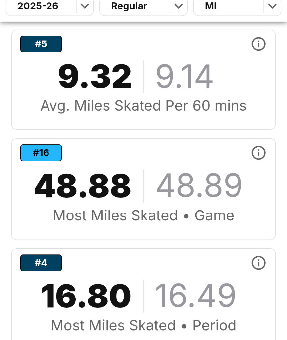
Task: Click the highlighted #16 rank badge
Action: 41,153
